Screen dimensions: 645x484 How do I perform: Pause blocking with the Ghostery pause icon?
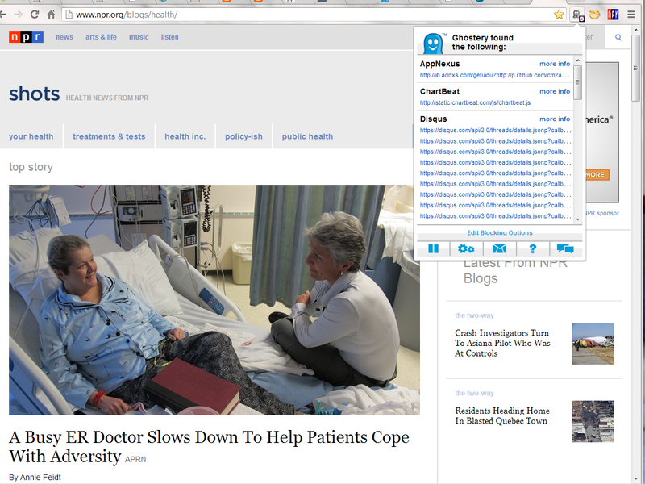pyautogui.click(x=433, y=248)
